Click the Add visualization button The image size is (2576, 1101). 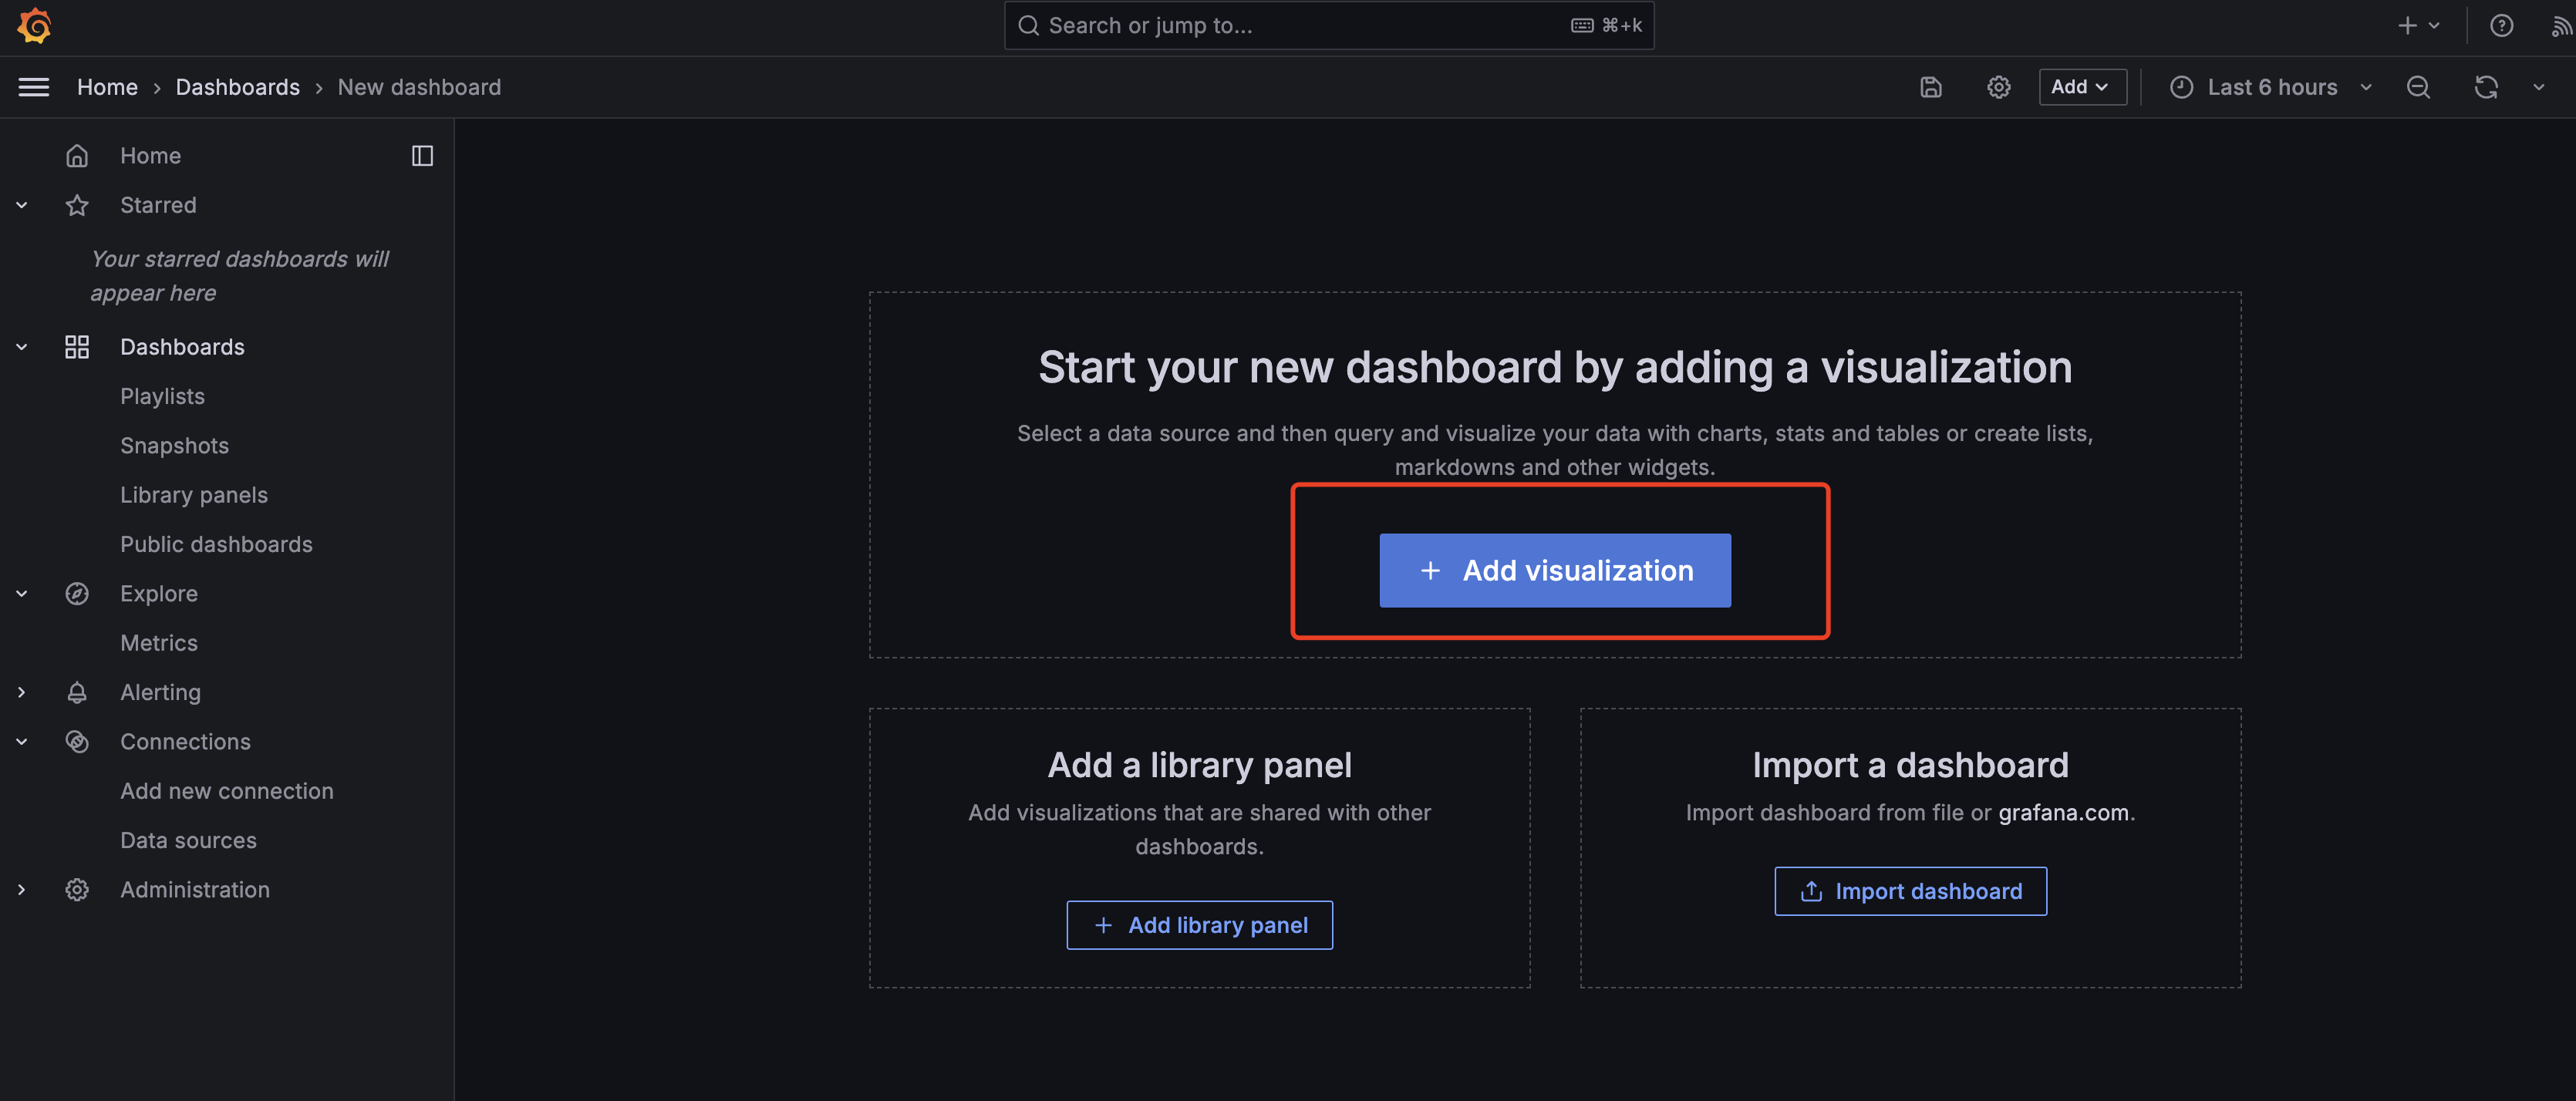point(1554,570)
